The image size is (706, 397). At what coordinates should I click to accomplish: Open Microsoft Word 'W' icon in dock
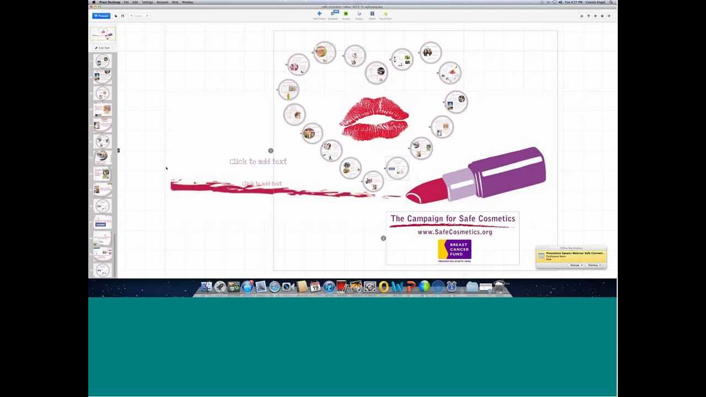[x=397, y=287]
